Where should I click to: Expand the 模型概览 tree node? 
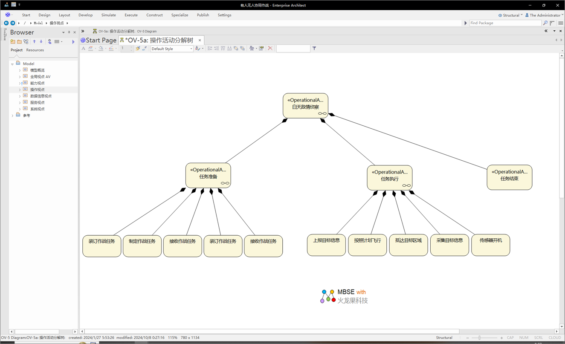pos(20,70)
